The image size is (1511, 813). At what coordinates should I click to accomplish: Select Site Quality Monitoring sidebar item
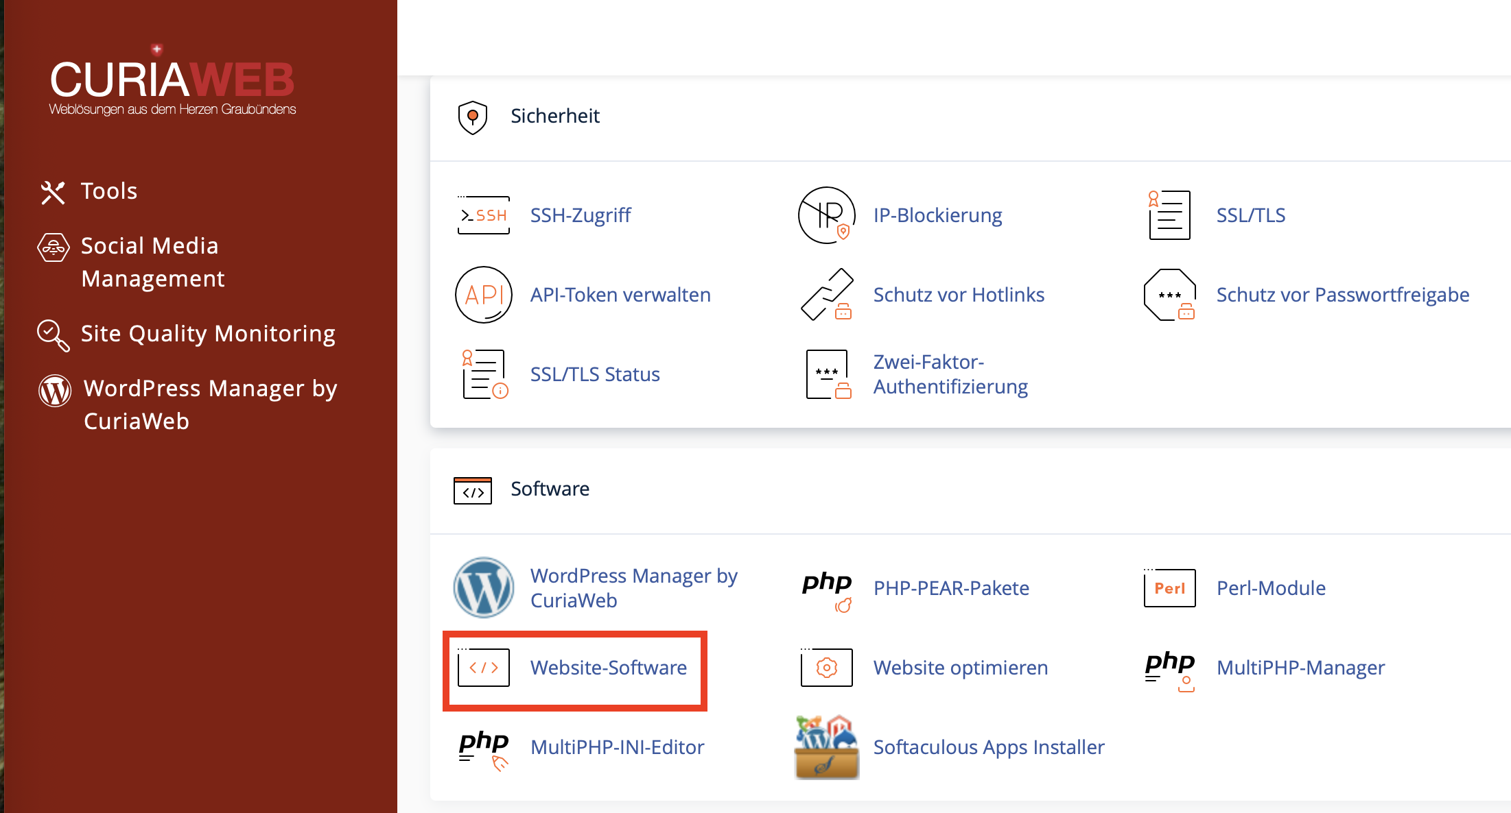point(207,334)
